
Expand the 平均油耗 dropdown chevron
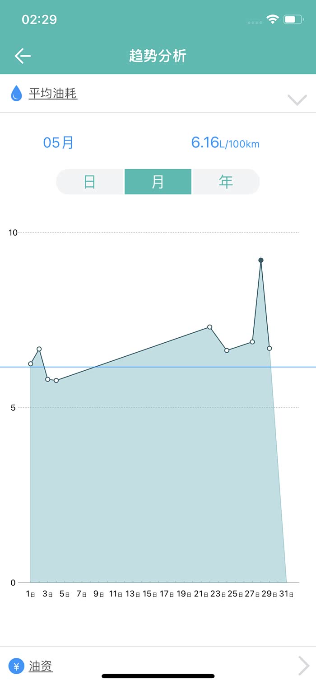point(297,99)
